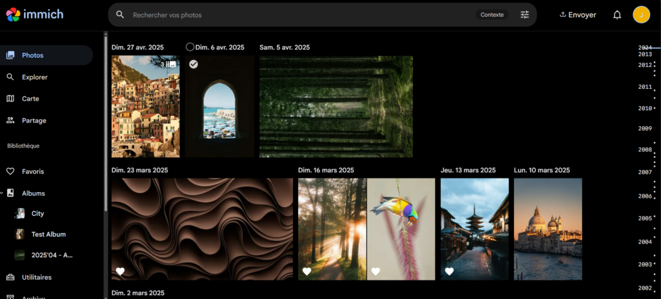
Task: Click the Sam. 5 avr. 2025 date header
Action: click(x=285, y=47)
